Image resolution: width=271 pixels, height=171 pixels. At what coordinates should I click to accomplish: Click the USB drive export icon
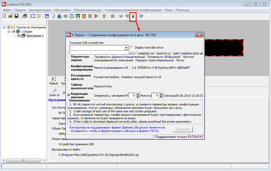[x=133, y=16]
